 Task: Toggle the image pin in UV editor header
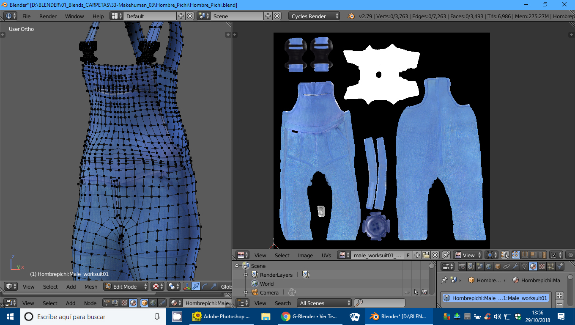(446, 255)
